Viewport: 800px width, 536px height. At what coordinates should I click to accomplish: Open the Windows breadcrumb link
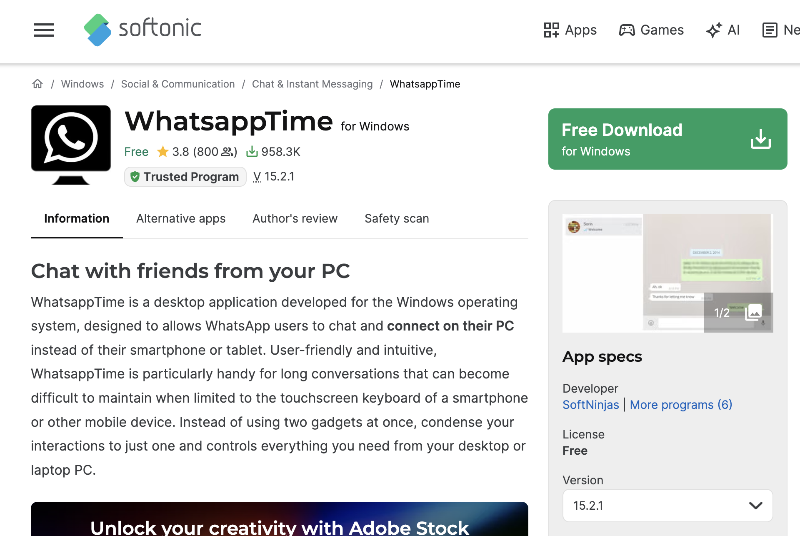pyautogui.click(x=82, y=84)
